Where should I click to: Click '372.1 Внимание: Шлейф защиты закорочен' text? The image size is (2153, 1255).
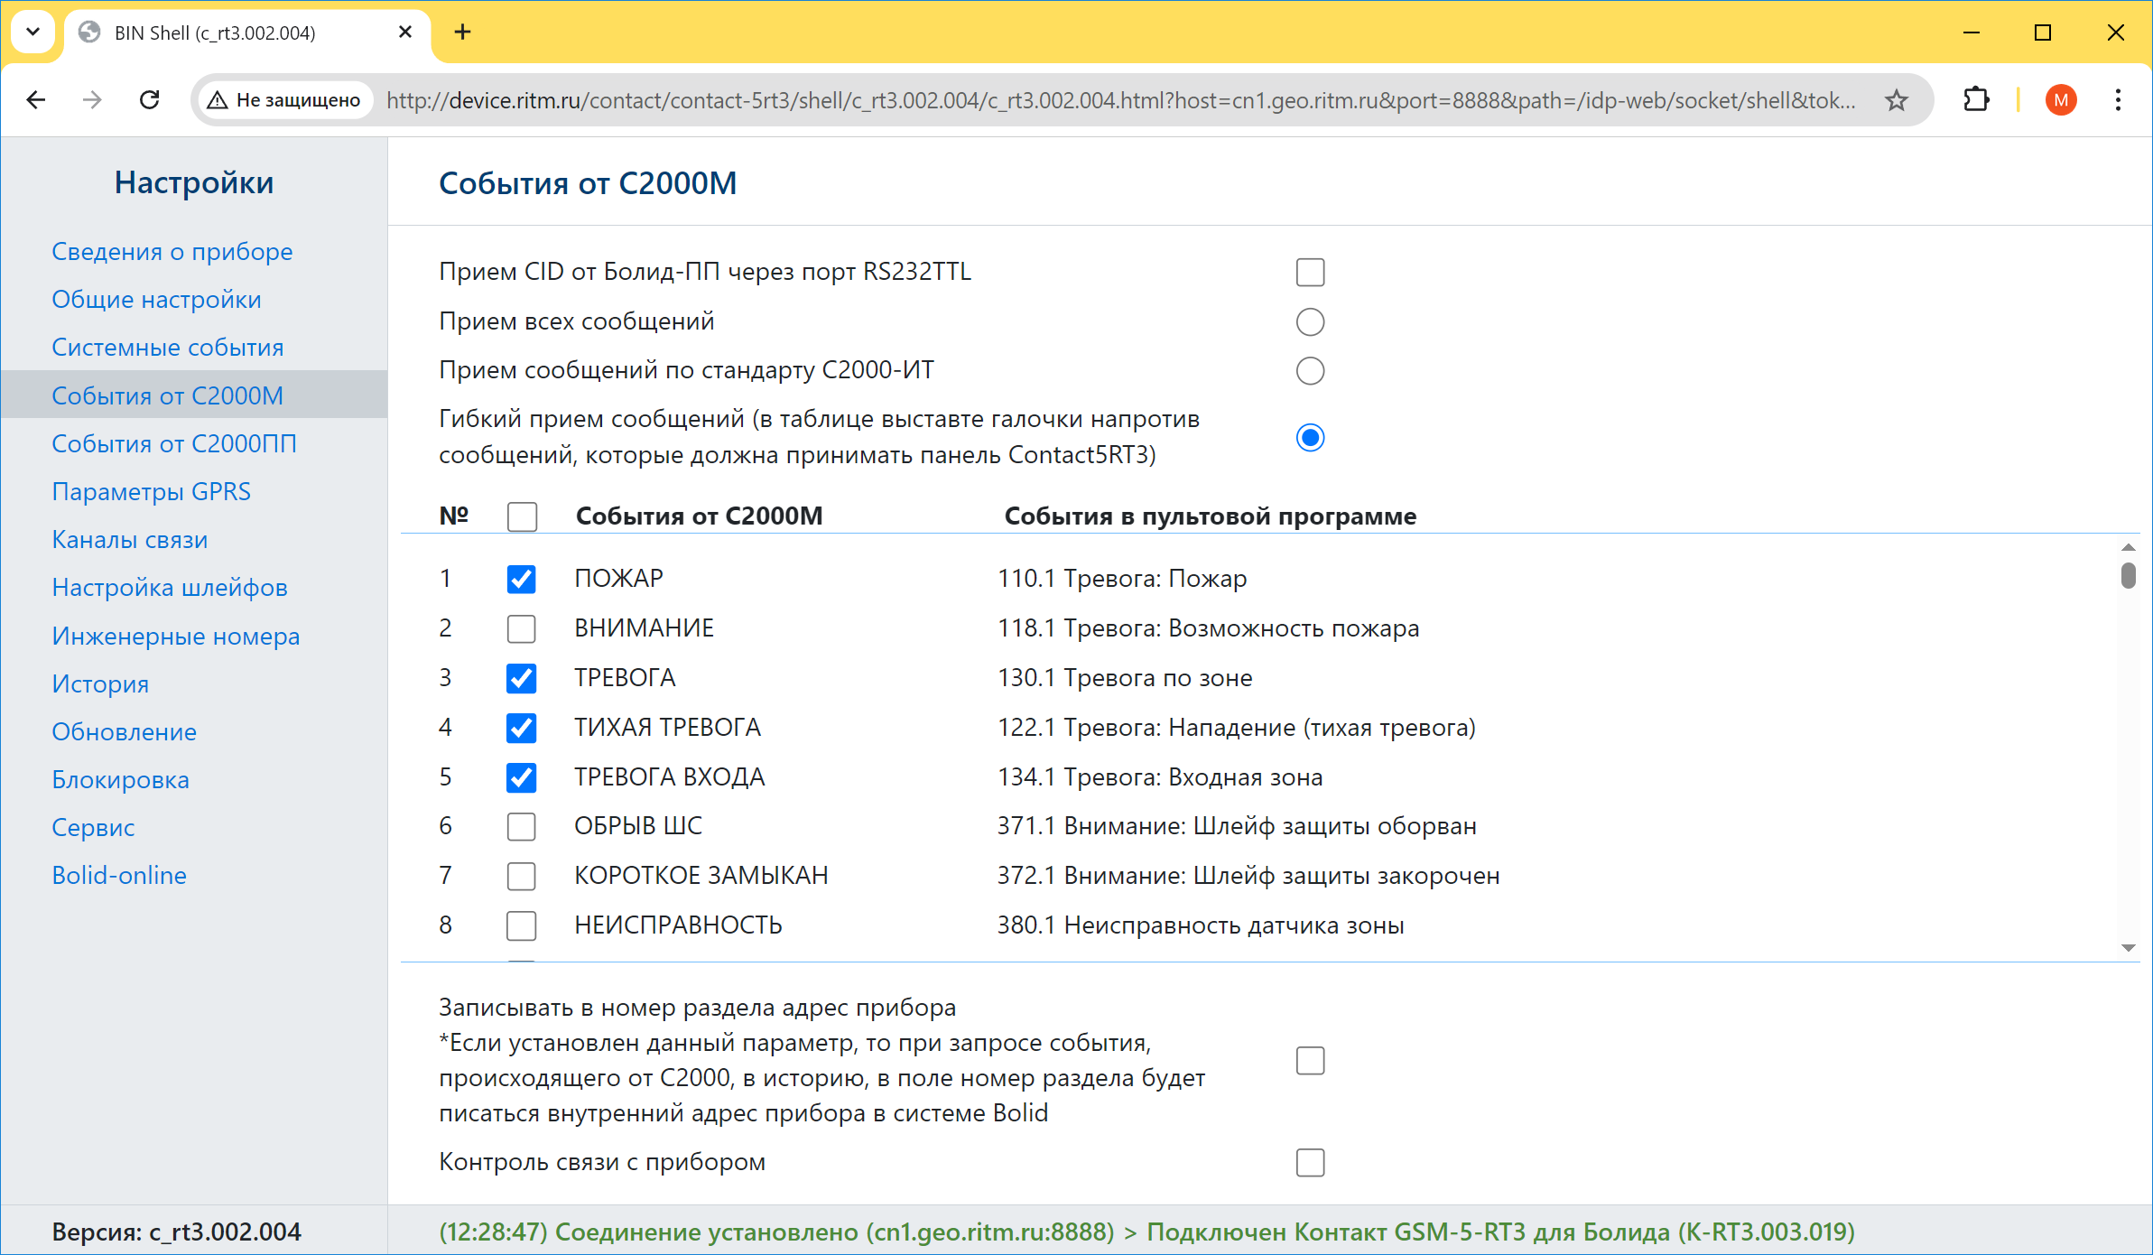(1248, 876)
